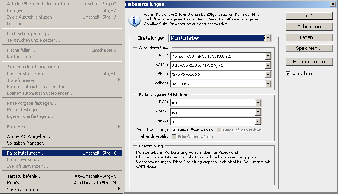Disable Profilabweichung Beim Öffnen wählen checkbox

coord(174,130)
